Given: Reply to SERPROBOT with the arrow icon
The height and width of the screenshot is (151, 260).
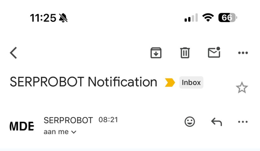Looking at the screenshot, I should coord(216,122).
